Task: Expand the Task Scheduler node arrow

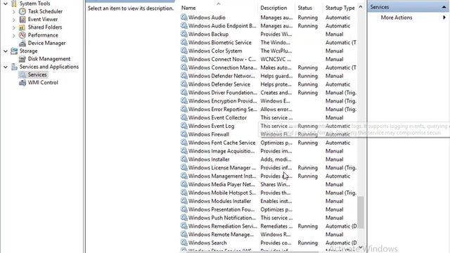Action: [14, 11]
